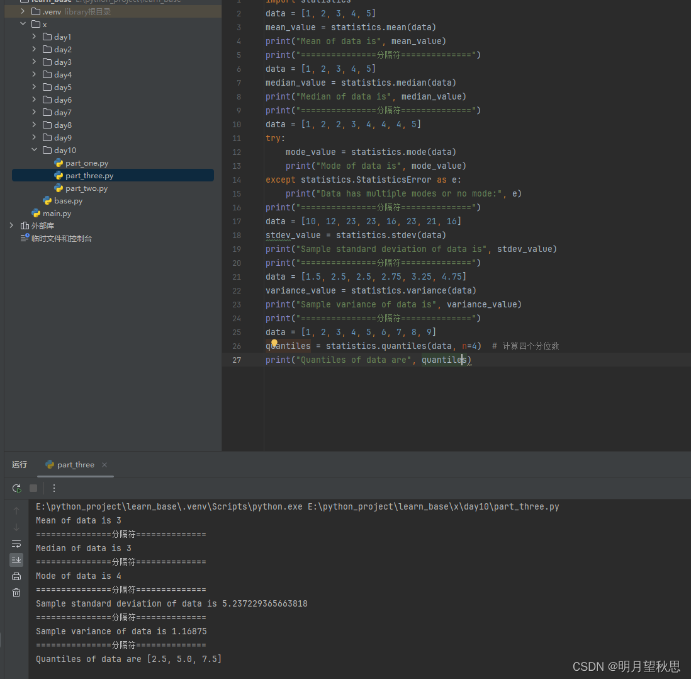Viewport: 691px width, 679px height.
Task: Select 临时文件和控制台 scratches node
Action: click(x=61, y=238)
